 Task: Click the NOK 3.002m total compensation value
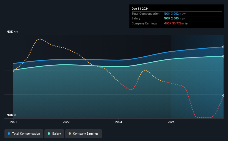click(172, 14)
